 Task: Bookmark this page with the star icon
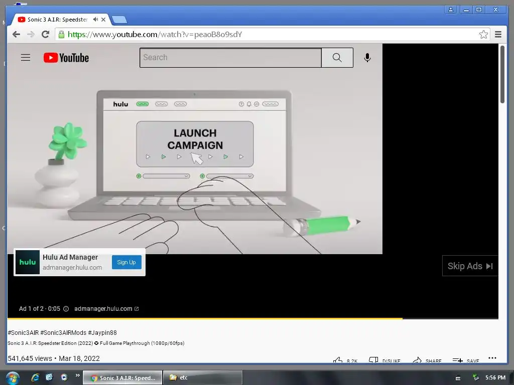[x=483, y=35]
